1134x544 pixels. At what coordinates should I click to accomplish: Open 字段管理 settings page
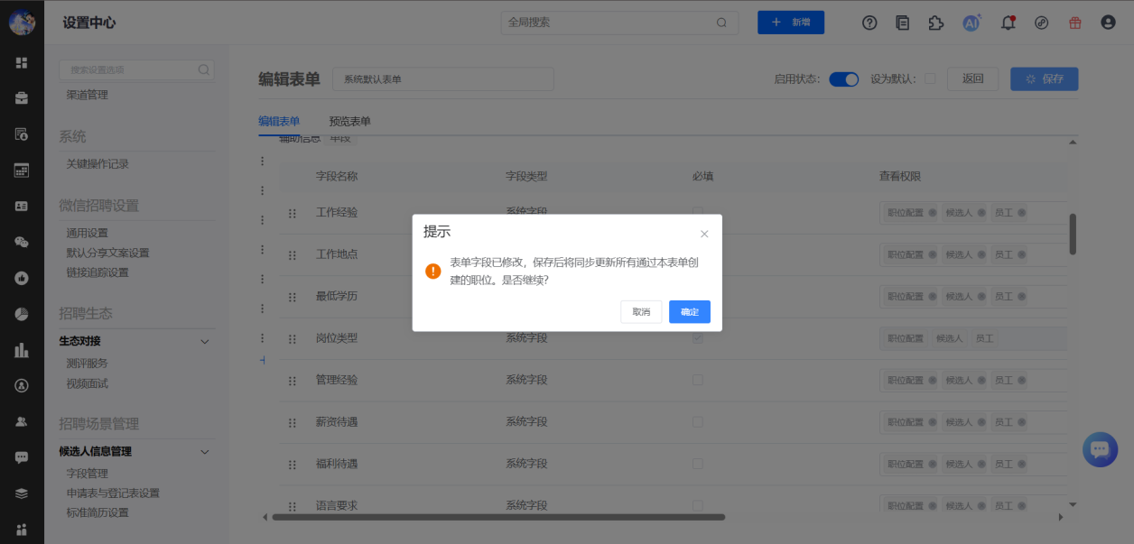point(88,473)
